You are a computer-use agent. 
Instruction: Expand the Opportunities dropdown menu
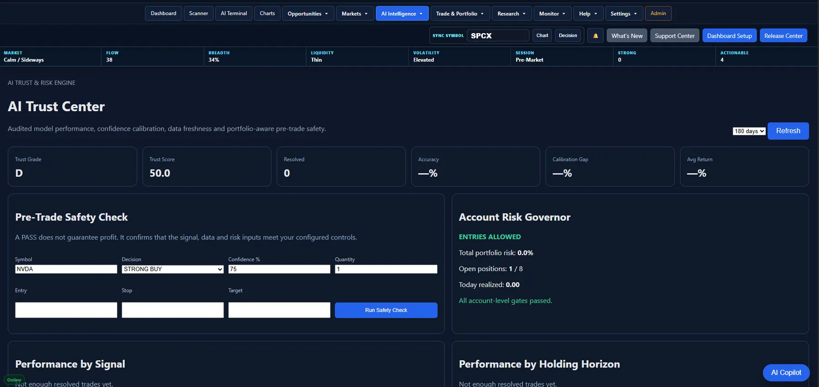coord(308,14)
